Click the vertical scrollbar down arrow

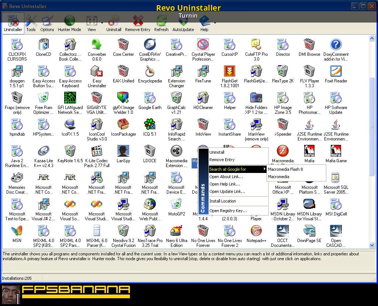click(x=372, y=245)
